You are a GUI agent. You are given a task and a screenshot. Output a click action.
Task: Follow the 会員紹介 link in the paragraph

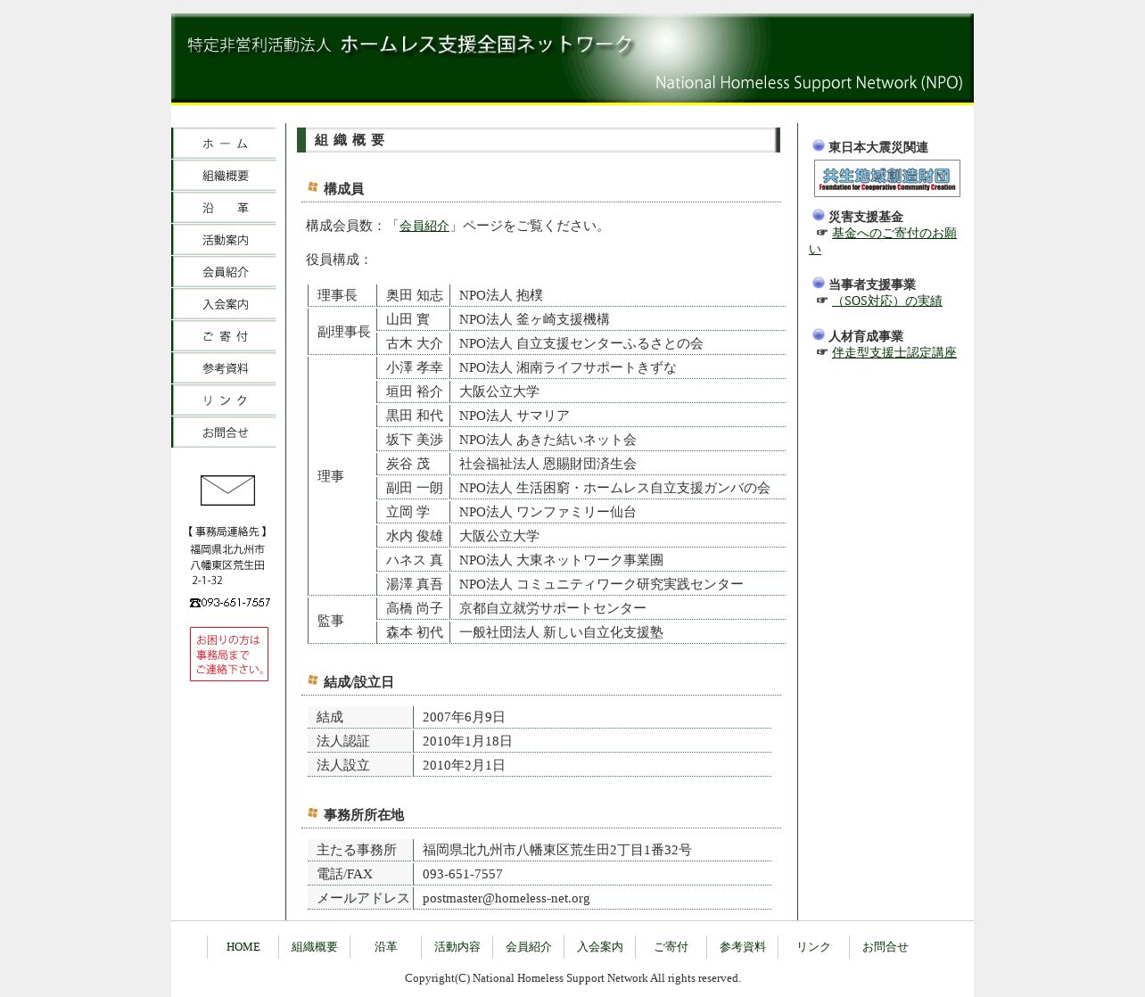424,227
